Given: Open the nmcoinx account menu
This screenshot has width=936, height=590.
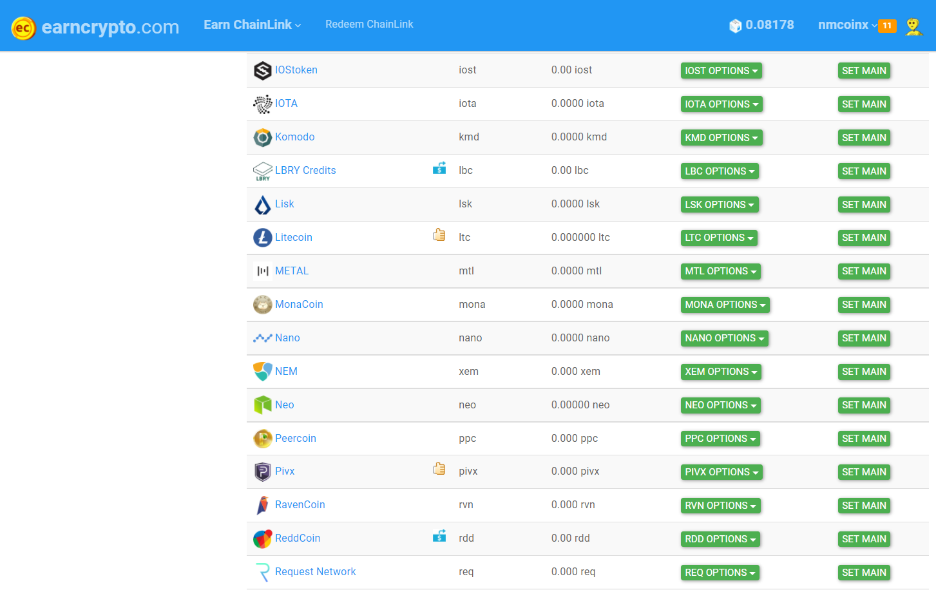Looking at the screenshot, I should [847, 25].
